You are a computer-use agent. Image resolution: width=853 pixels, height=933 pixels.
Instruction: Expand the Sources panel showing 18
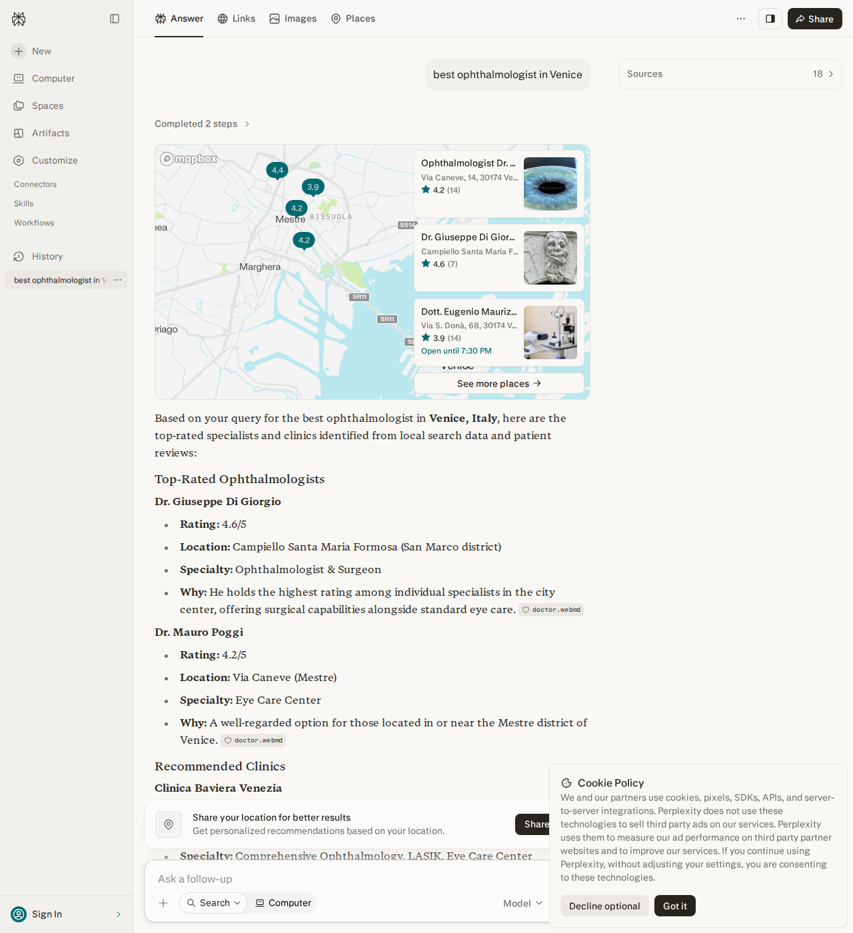(730, 74)
